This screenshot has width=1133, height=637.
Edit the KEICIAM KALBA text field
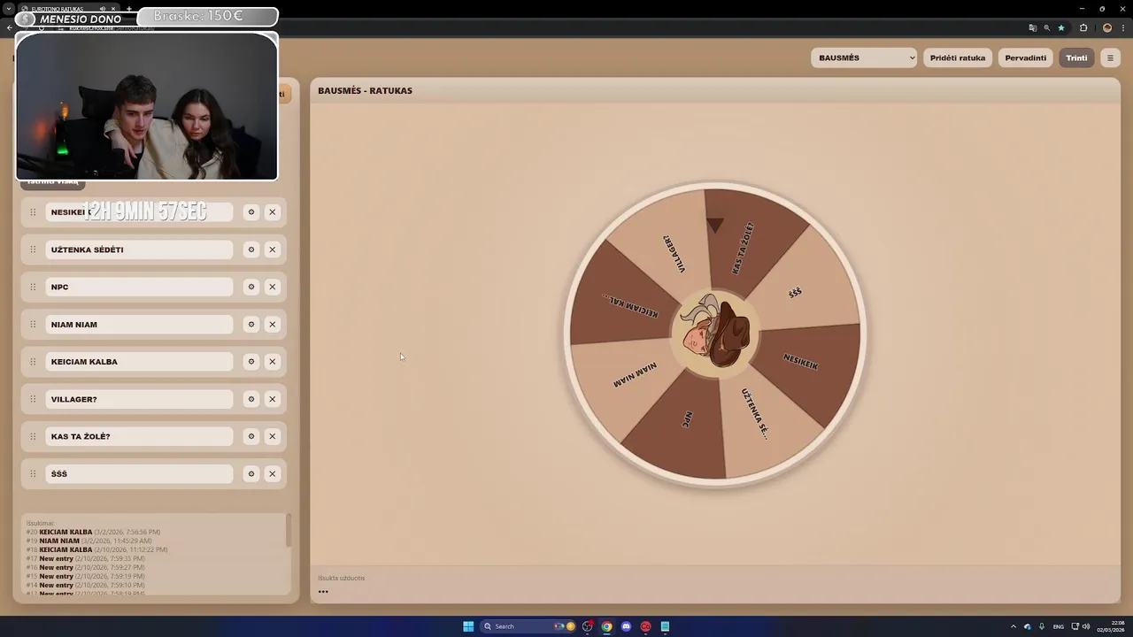[139, 362]
